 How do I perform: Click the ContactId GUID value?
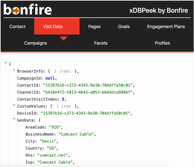pos(88,85)
